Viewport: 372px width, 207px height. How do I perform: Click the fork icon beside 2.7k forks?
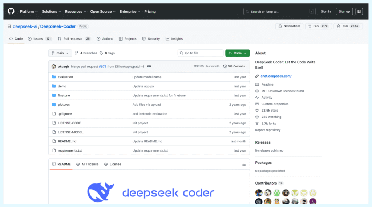(257, 123)
